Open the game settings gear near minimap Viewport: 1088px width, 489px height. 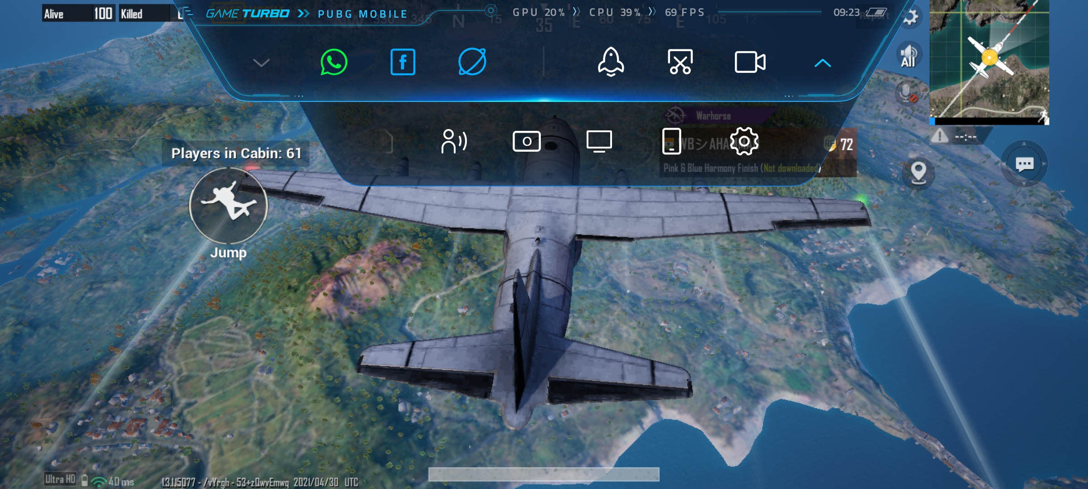click(x=910, y=17)
